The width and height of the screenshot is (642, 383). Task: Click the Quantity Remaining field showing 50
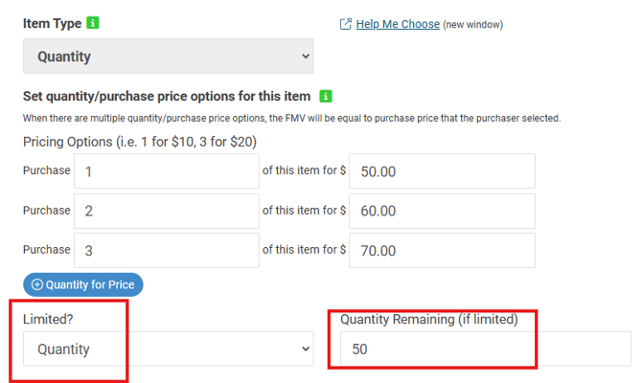tap(486, 349)
